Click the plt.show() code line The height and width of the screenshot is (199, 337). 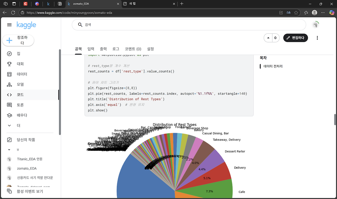coord(98,110)
